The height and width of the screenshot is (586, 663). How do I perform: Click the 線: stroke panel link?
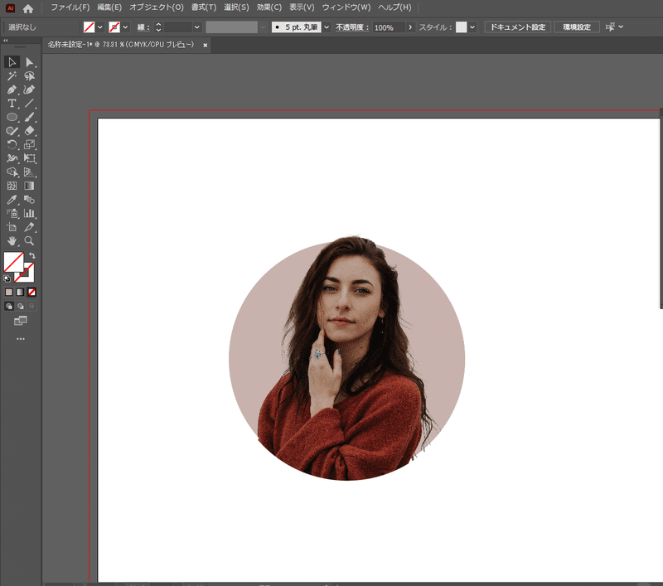pos(143,27)
